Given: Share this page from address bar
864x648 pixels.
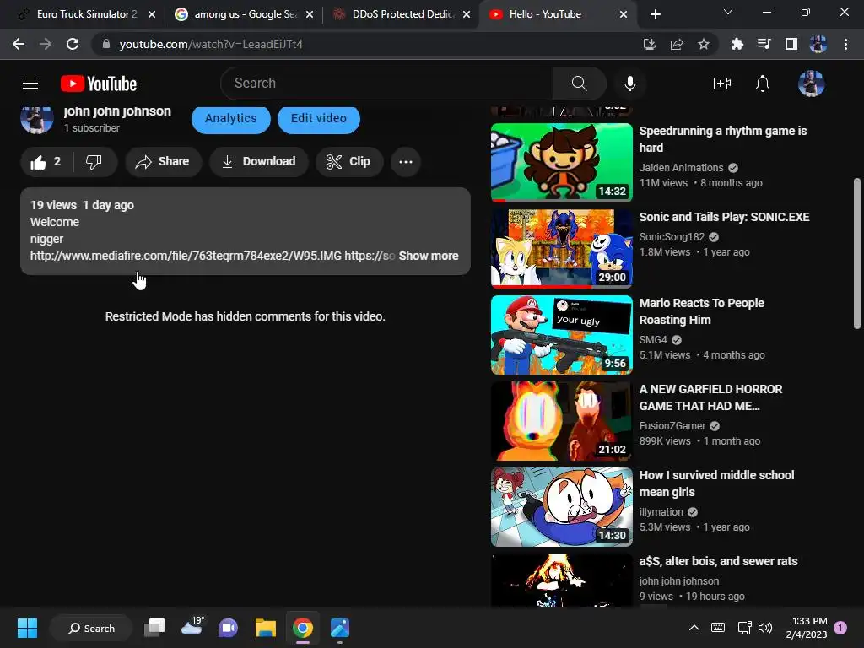Looking at the screenshot, I should pos(677,44).
